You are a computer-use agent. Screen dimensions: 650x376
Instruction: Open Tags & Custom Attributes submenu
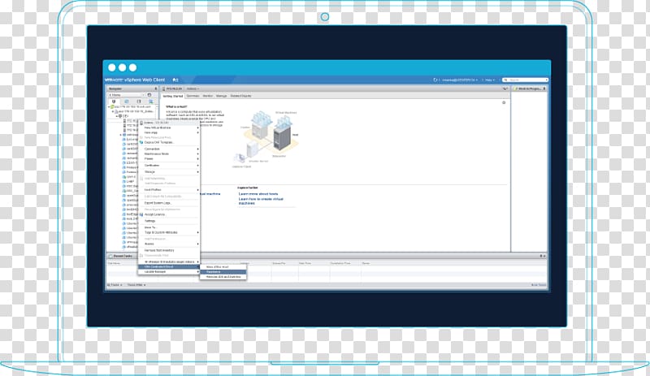(x=169, y=232)
